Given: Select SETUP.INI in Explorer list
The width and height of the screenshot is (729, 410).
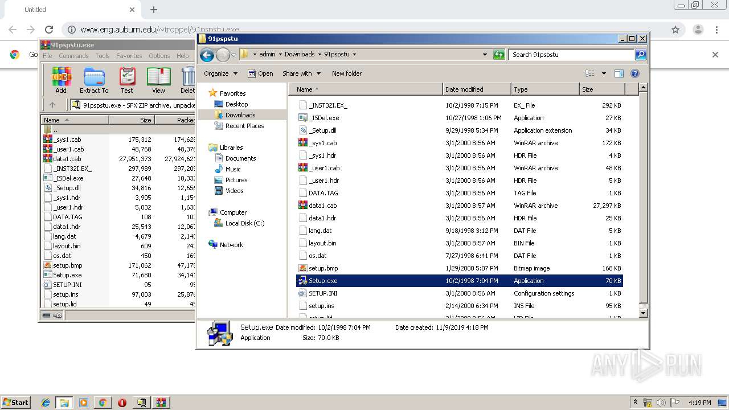Looking at the screenshot, I should [x=322, y=293].
